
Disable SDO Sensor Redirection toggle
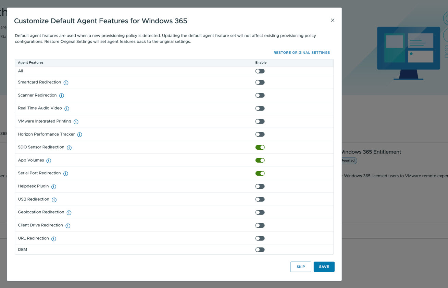(x=260, y=147)
